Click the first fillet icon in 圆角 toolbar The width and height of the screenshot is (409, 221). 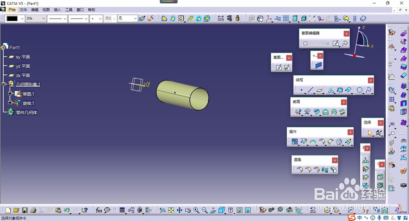pyautogui.click(x=300, y=170)
